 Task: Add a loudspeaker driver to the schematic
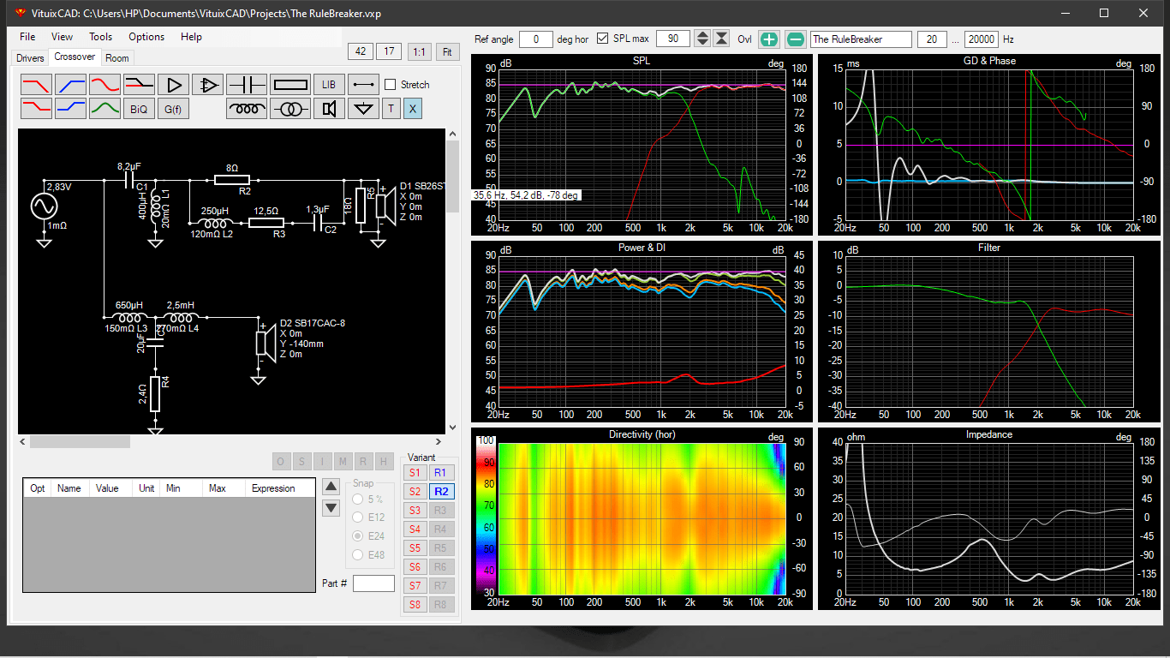329,109
